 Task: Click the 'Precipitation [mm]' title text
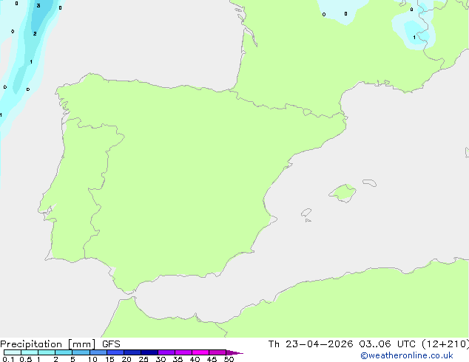coord(47,344)
